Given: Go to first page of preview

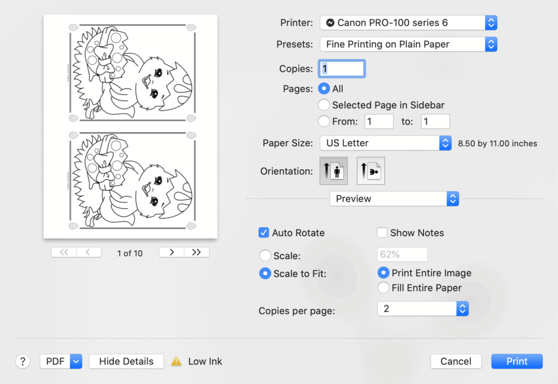Looking at the screenshot, I should tap(64, 252).
